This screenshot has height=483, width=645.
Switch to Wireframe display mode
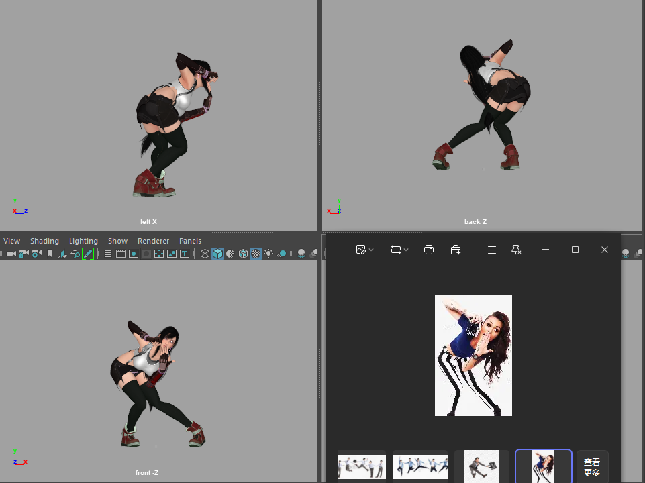click(x=205, y=254)
